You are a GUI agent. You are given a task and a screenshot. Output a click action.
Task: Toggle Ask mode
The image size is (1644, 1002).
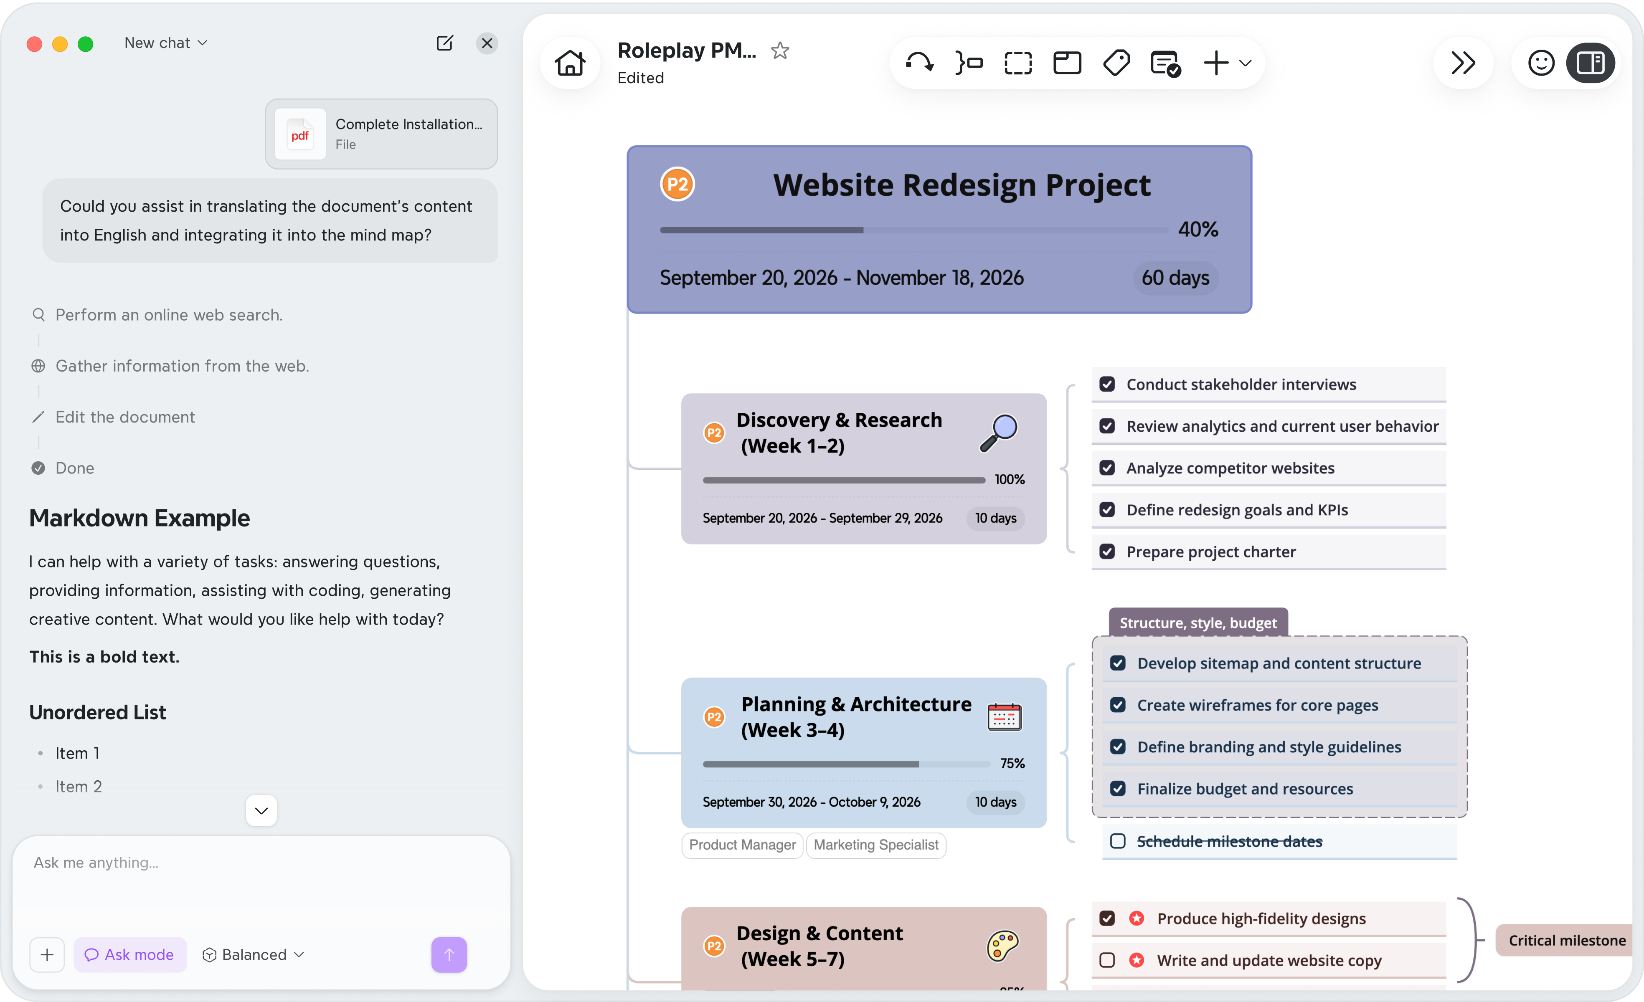[129, 955]
